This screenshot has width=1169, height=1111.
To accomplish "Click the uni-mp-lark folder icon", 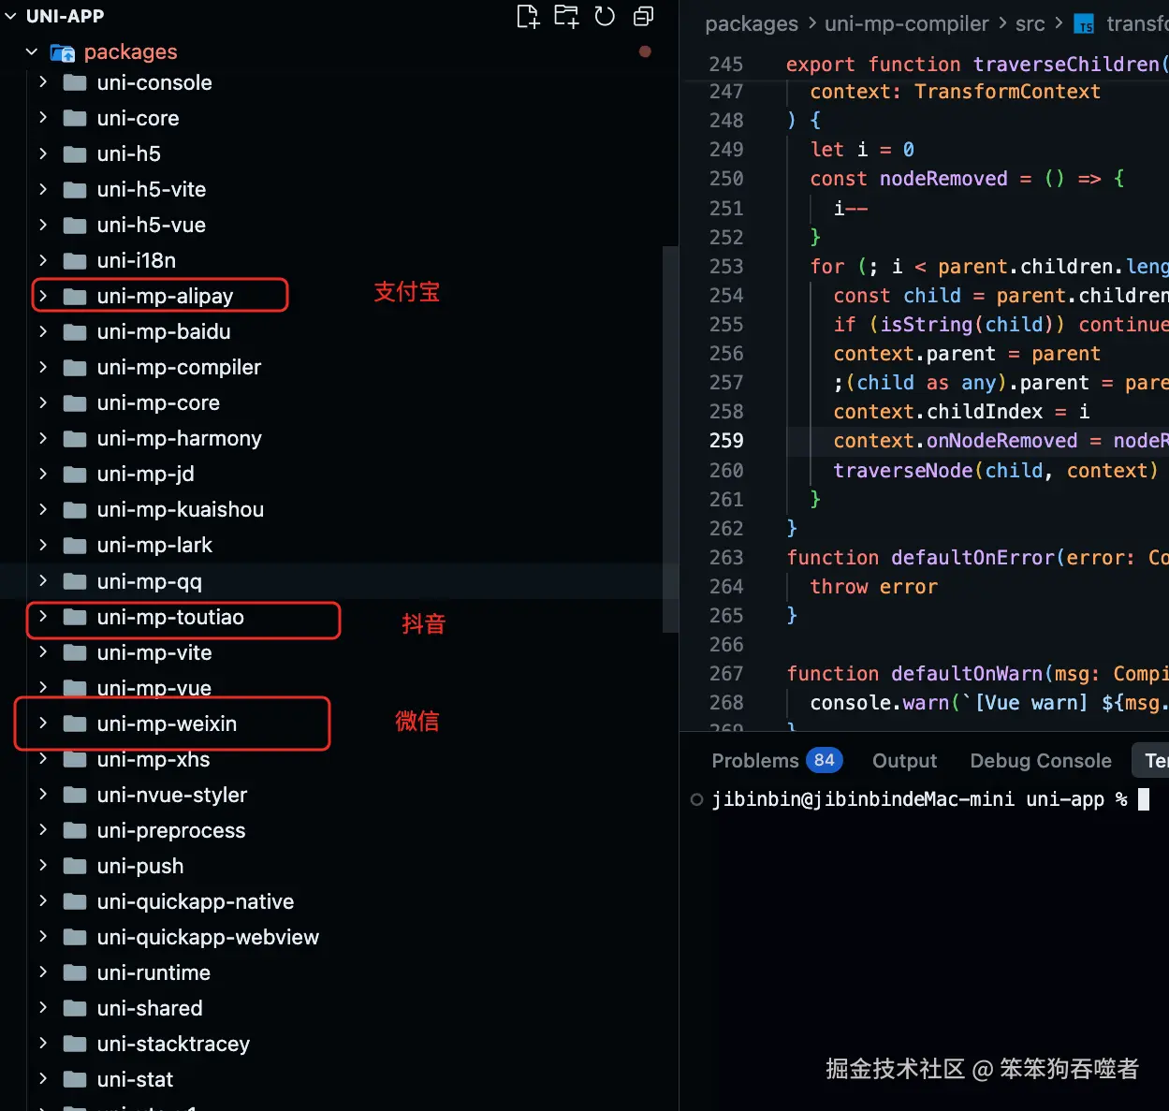I will point(75,546).
